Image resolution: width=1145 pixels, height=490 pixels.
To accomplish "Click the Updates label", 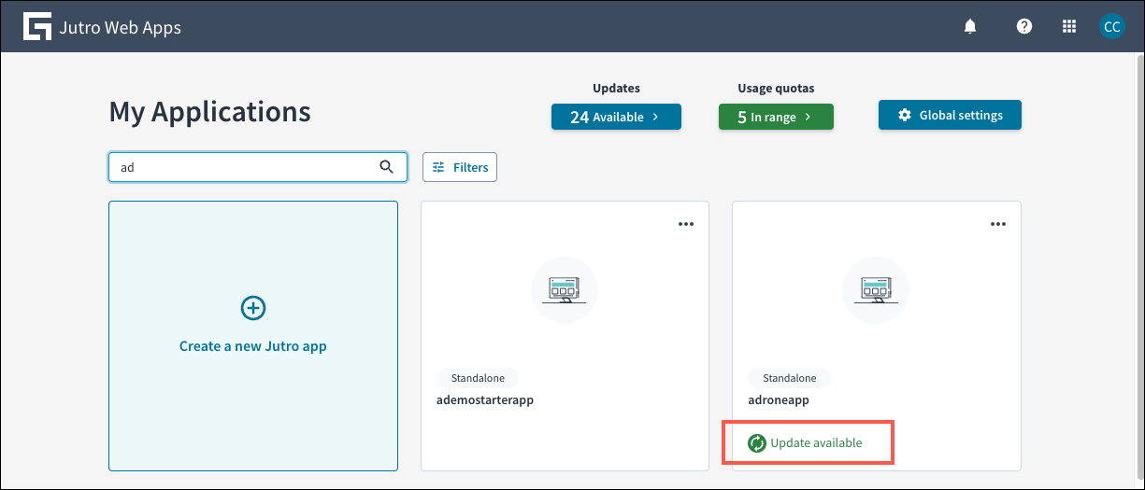I will pos(616,89).
